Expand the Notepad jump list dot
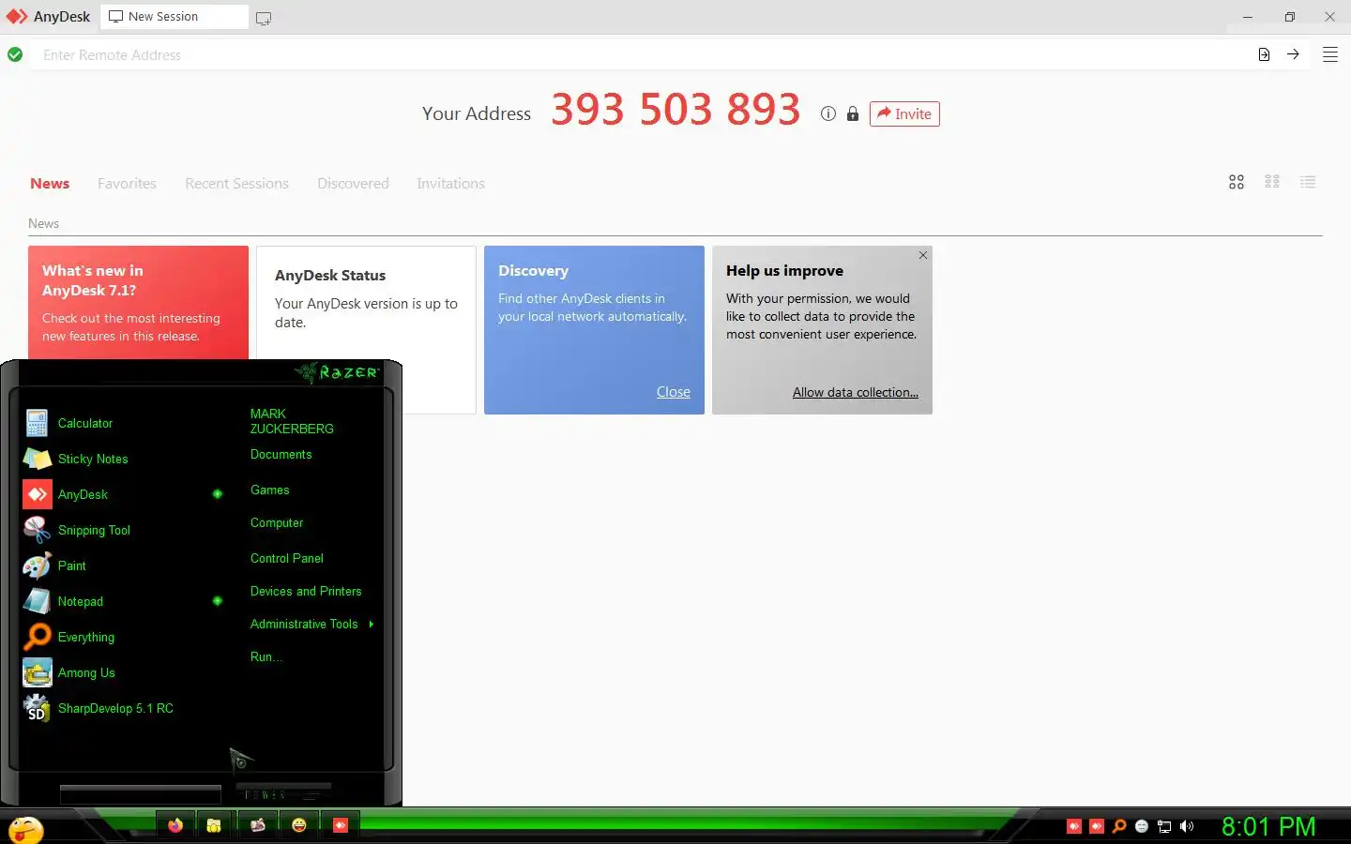The height and width of the screenshot is (844, 1351). (218, 601)
